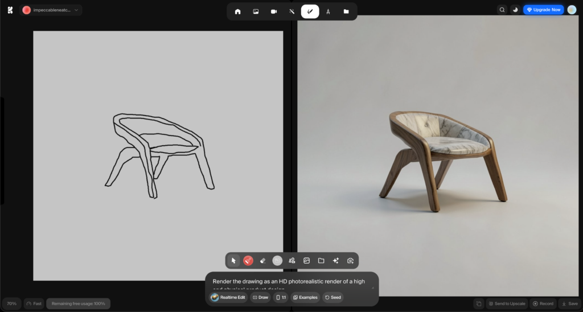Screen dimensions: 583x312
Task: Click the sparkle AI generate icon
Action: pyautogui.click(x=336, y=260)
